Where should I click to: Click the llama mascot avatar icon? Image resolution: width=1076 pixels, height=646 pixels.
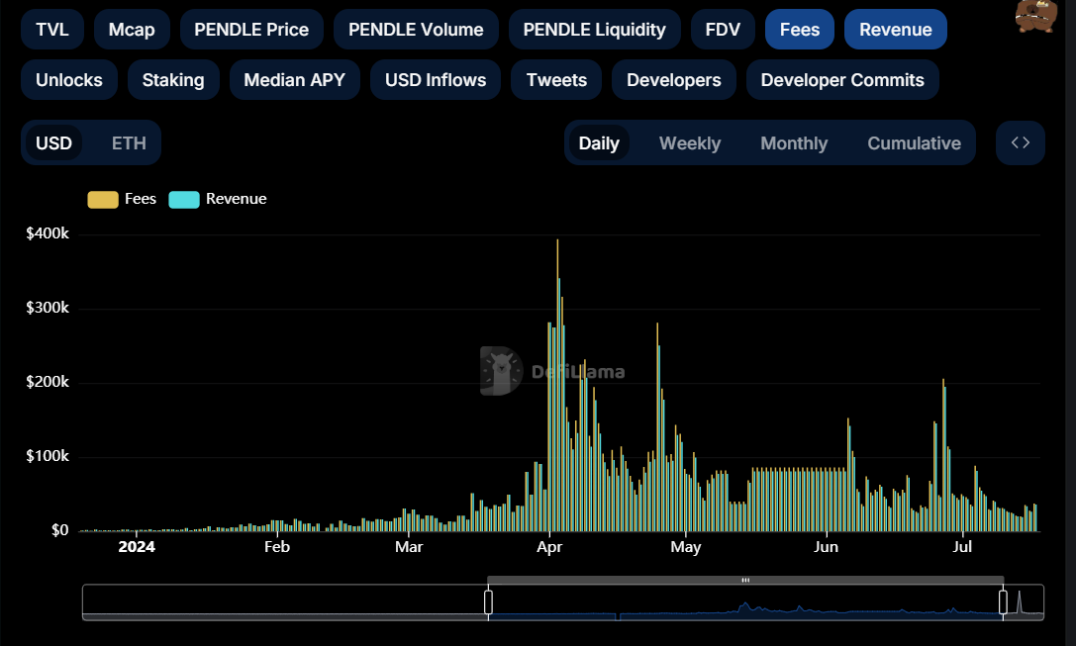tap(1035, 16)
